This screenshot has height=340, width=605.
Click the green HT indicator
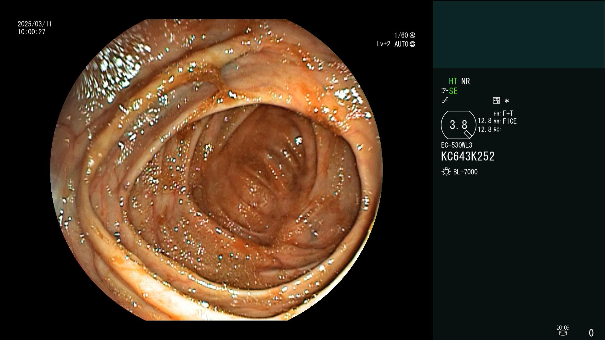(x=453, y=81)
